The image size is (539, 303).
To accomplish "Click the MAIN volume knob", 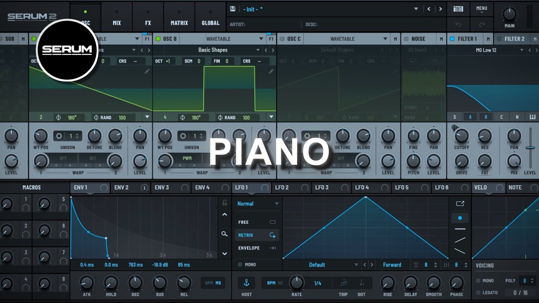I will (x=510, y=13).
